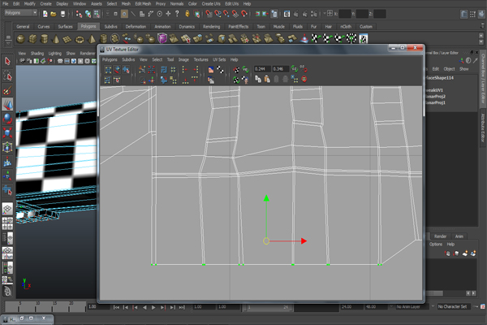
Task: Click the paste UVs icon in UV editor
Action: click(x=267, y=80)
